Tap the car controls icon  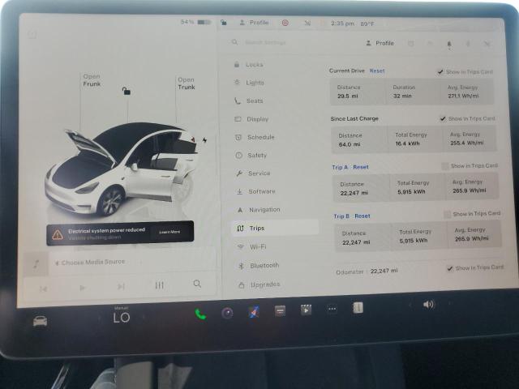[39, 320]
